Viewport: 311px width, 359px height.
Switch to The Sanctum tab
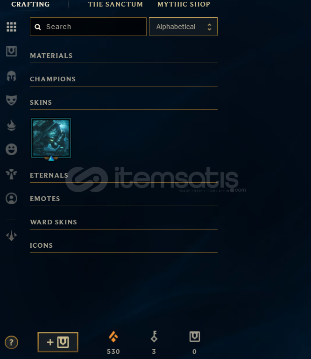tap(115, 4)
